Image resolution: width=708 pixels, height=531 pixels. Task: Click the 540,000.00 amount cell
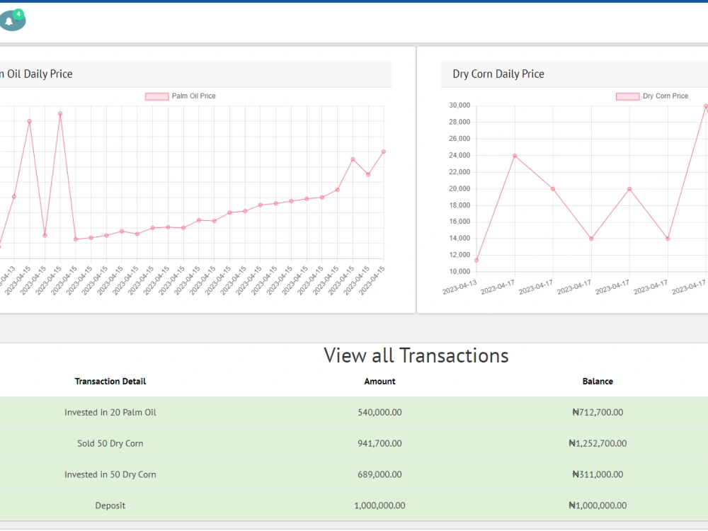(x=379, y=412)
